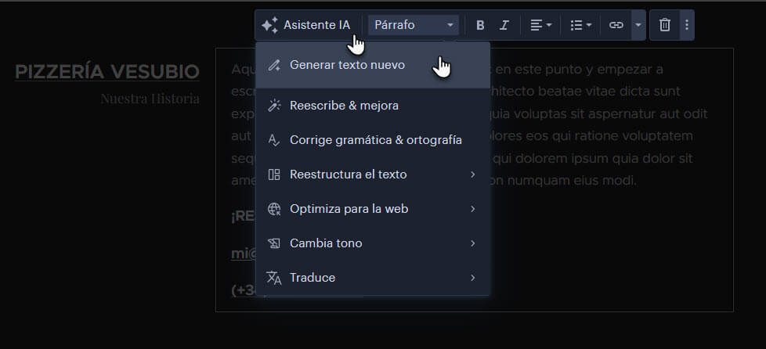Click the PIZZERÍA VESUBIO heading
Screen dimensions: 766x349
[107, 72]
